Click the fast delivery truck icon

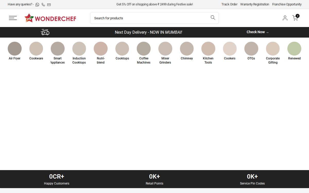pyautogui.click(x=45, y=32)
